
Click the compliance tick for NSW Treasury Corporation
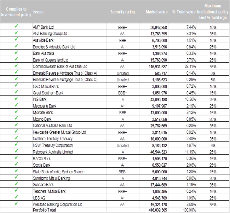tap(16, 145)
